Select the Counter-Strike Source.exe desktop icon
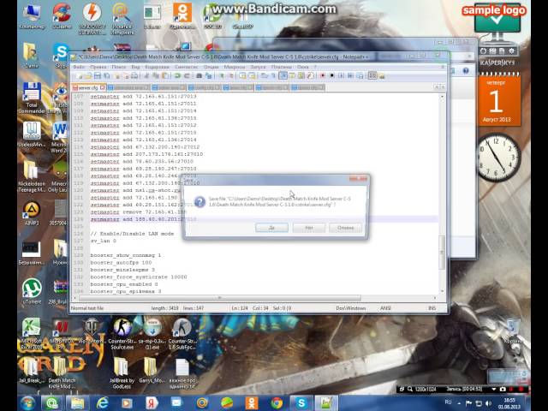The height and width of the screenshot is (411, 548). (122, 334)
